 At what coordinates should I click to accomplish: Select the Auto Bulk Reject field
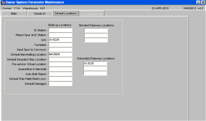coord(60,74)
